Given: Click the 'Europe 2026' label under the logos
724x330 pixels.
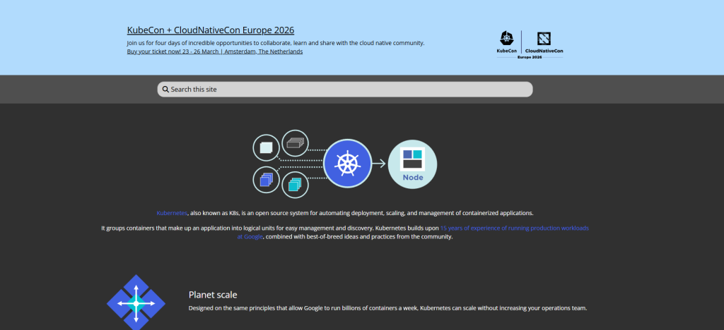Looking at the screenshot, I should 530,57.
